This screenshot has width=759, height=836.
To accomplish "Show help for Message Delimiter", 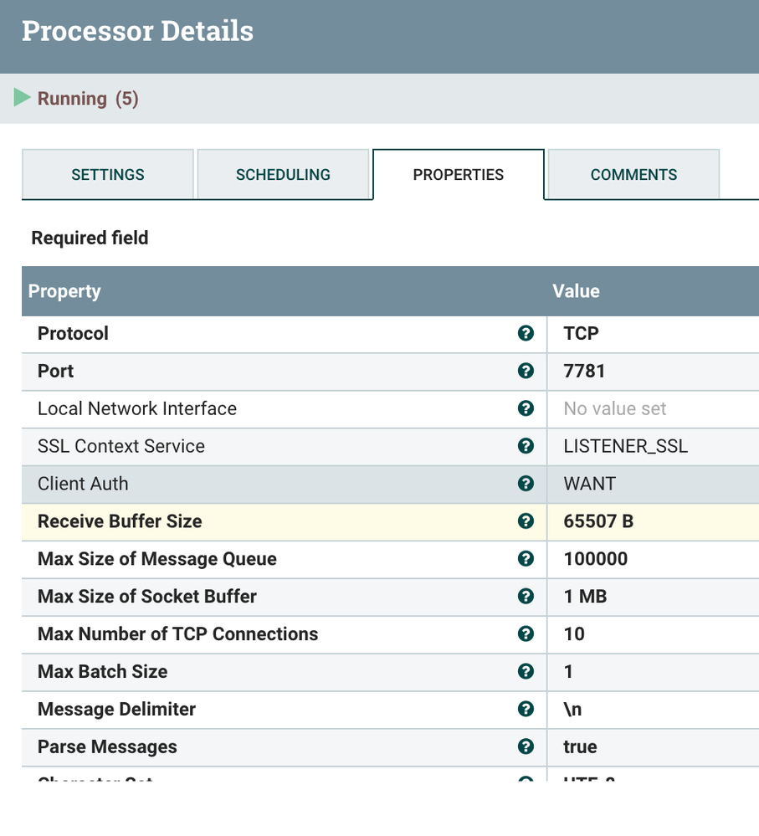I will click(526, 709).
